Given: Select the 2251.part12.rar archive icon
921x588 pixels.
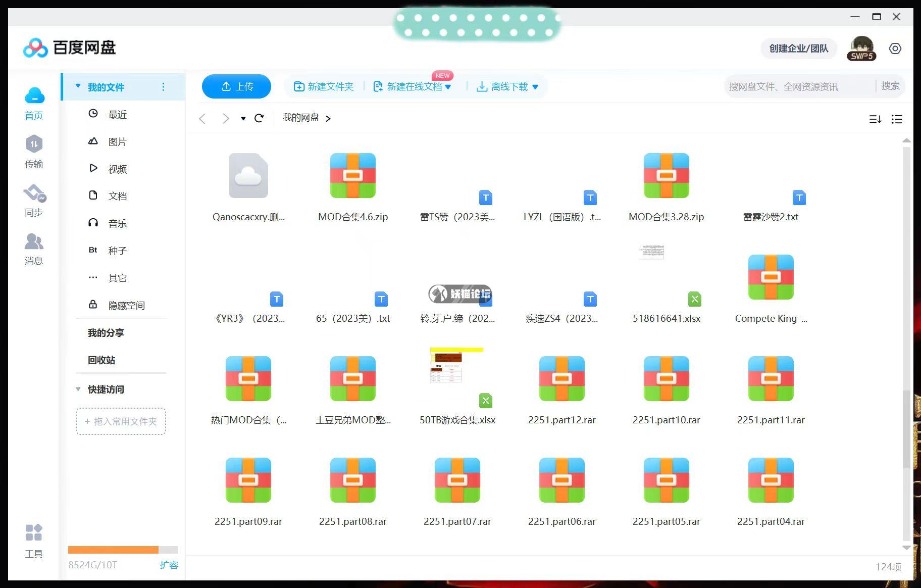Looking at the screenshot, I should [x=562, y=378].
